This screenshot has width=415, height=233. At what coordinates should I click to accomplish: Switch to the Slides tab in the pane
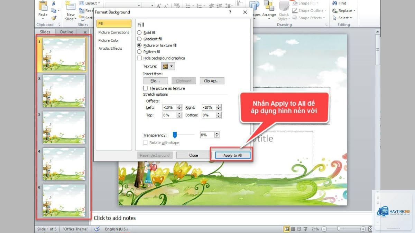point(45,32)
